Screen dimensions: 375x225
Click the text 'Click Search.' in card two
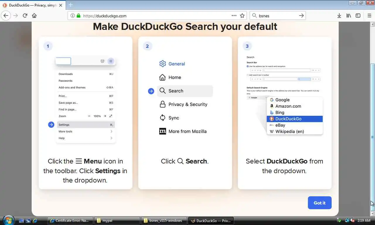click(x=185, y=161)
